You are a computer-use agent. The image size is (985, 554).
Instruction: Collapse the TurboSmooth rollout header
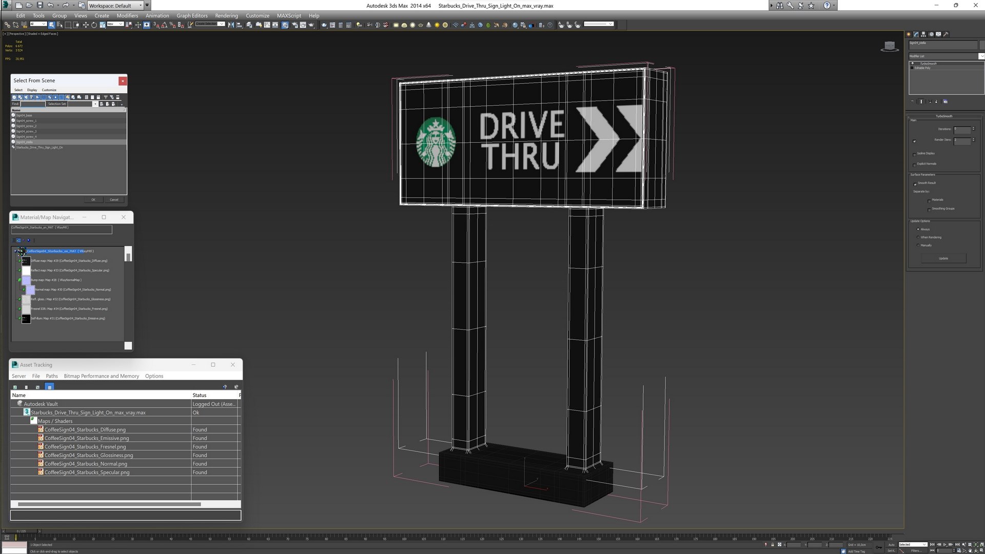click(943, 116)
